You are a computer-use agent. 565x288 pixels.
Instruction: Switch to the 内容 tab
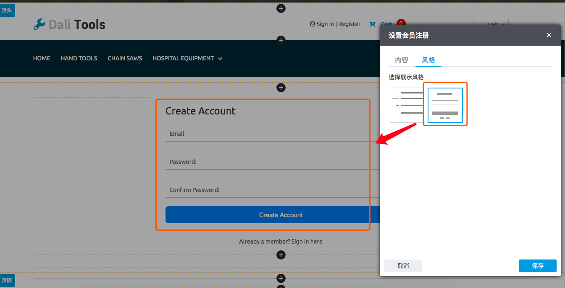tap(402, 60)
